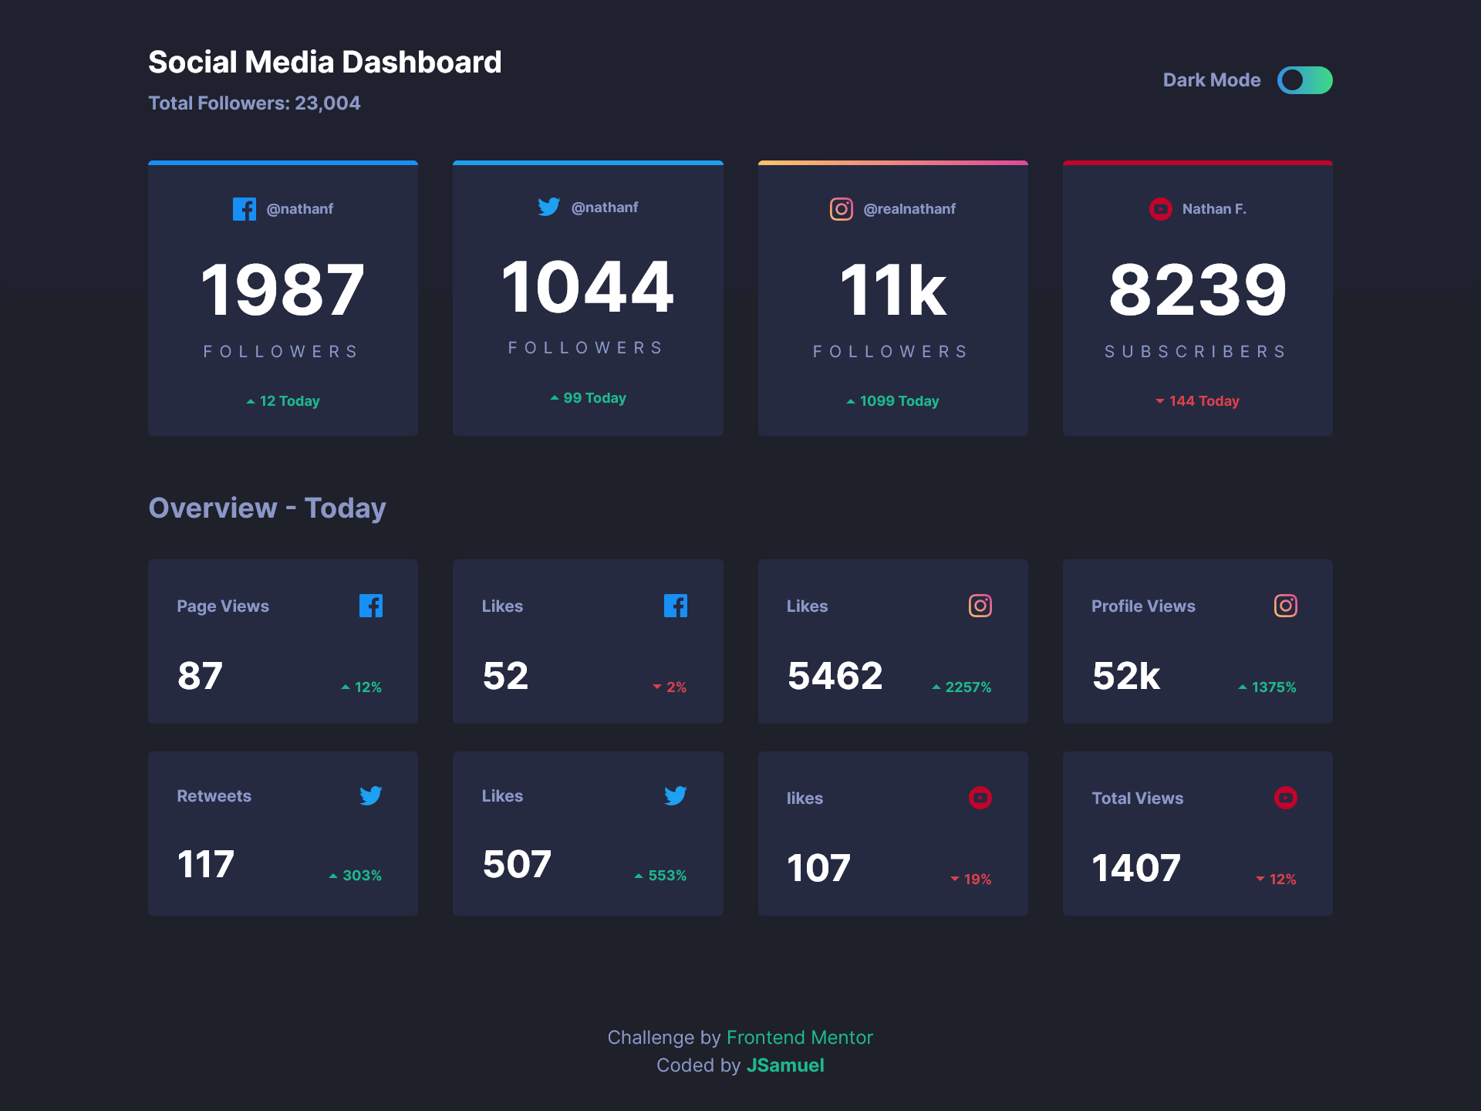Click Instagram icon in Likes 5462 card
This screenshot has height=1111, width=1481.
tap(980, 606)
